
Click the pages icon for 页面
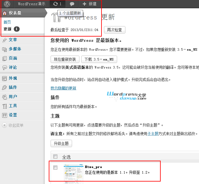click(x=5, y=58)
